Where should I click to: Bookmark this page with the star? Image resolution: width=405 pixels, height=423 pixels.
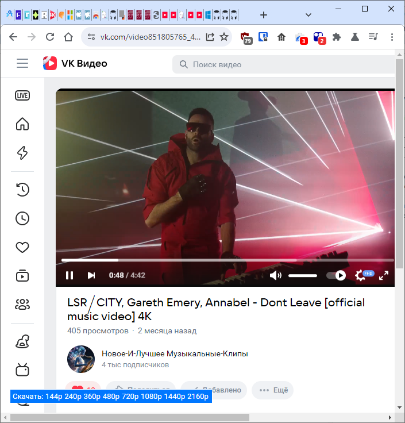point(224,37)
